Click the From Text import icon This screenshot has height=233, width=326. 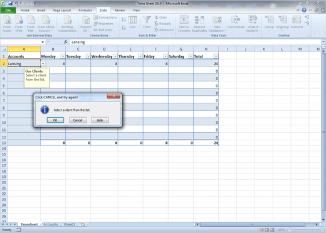point(31,24)
